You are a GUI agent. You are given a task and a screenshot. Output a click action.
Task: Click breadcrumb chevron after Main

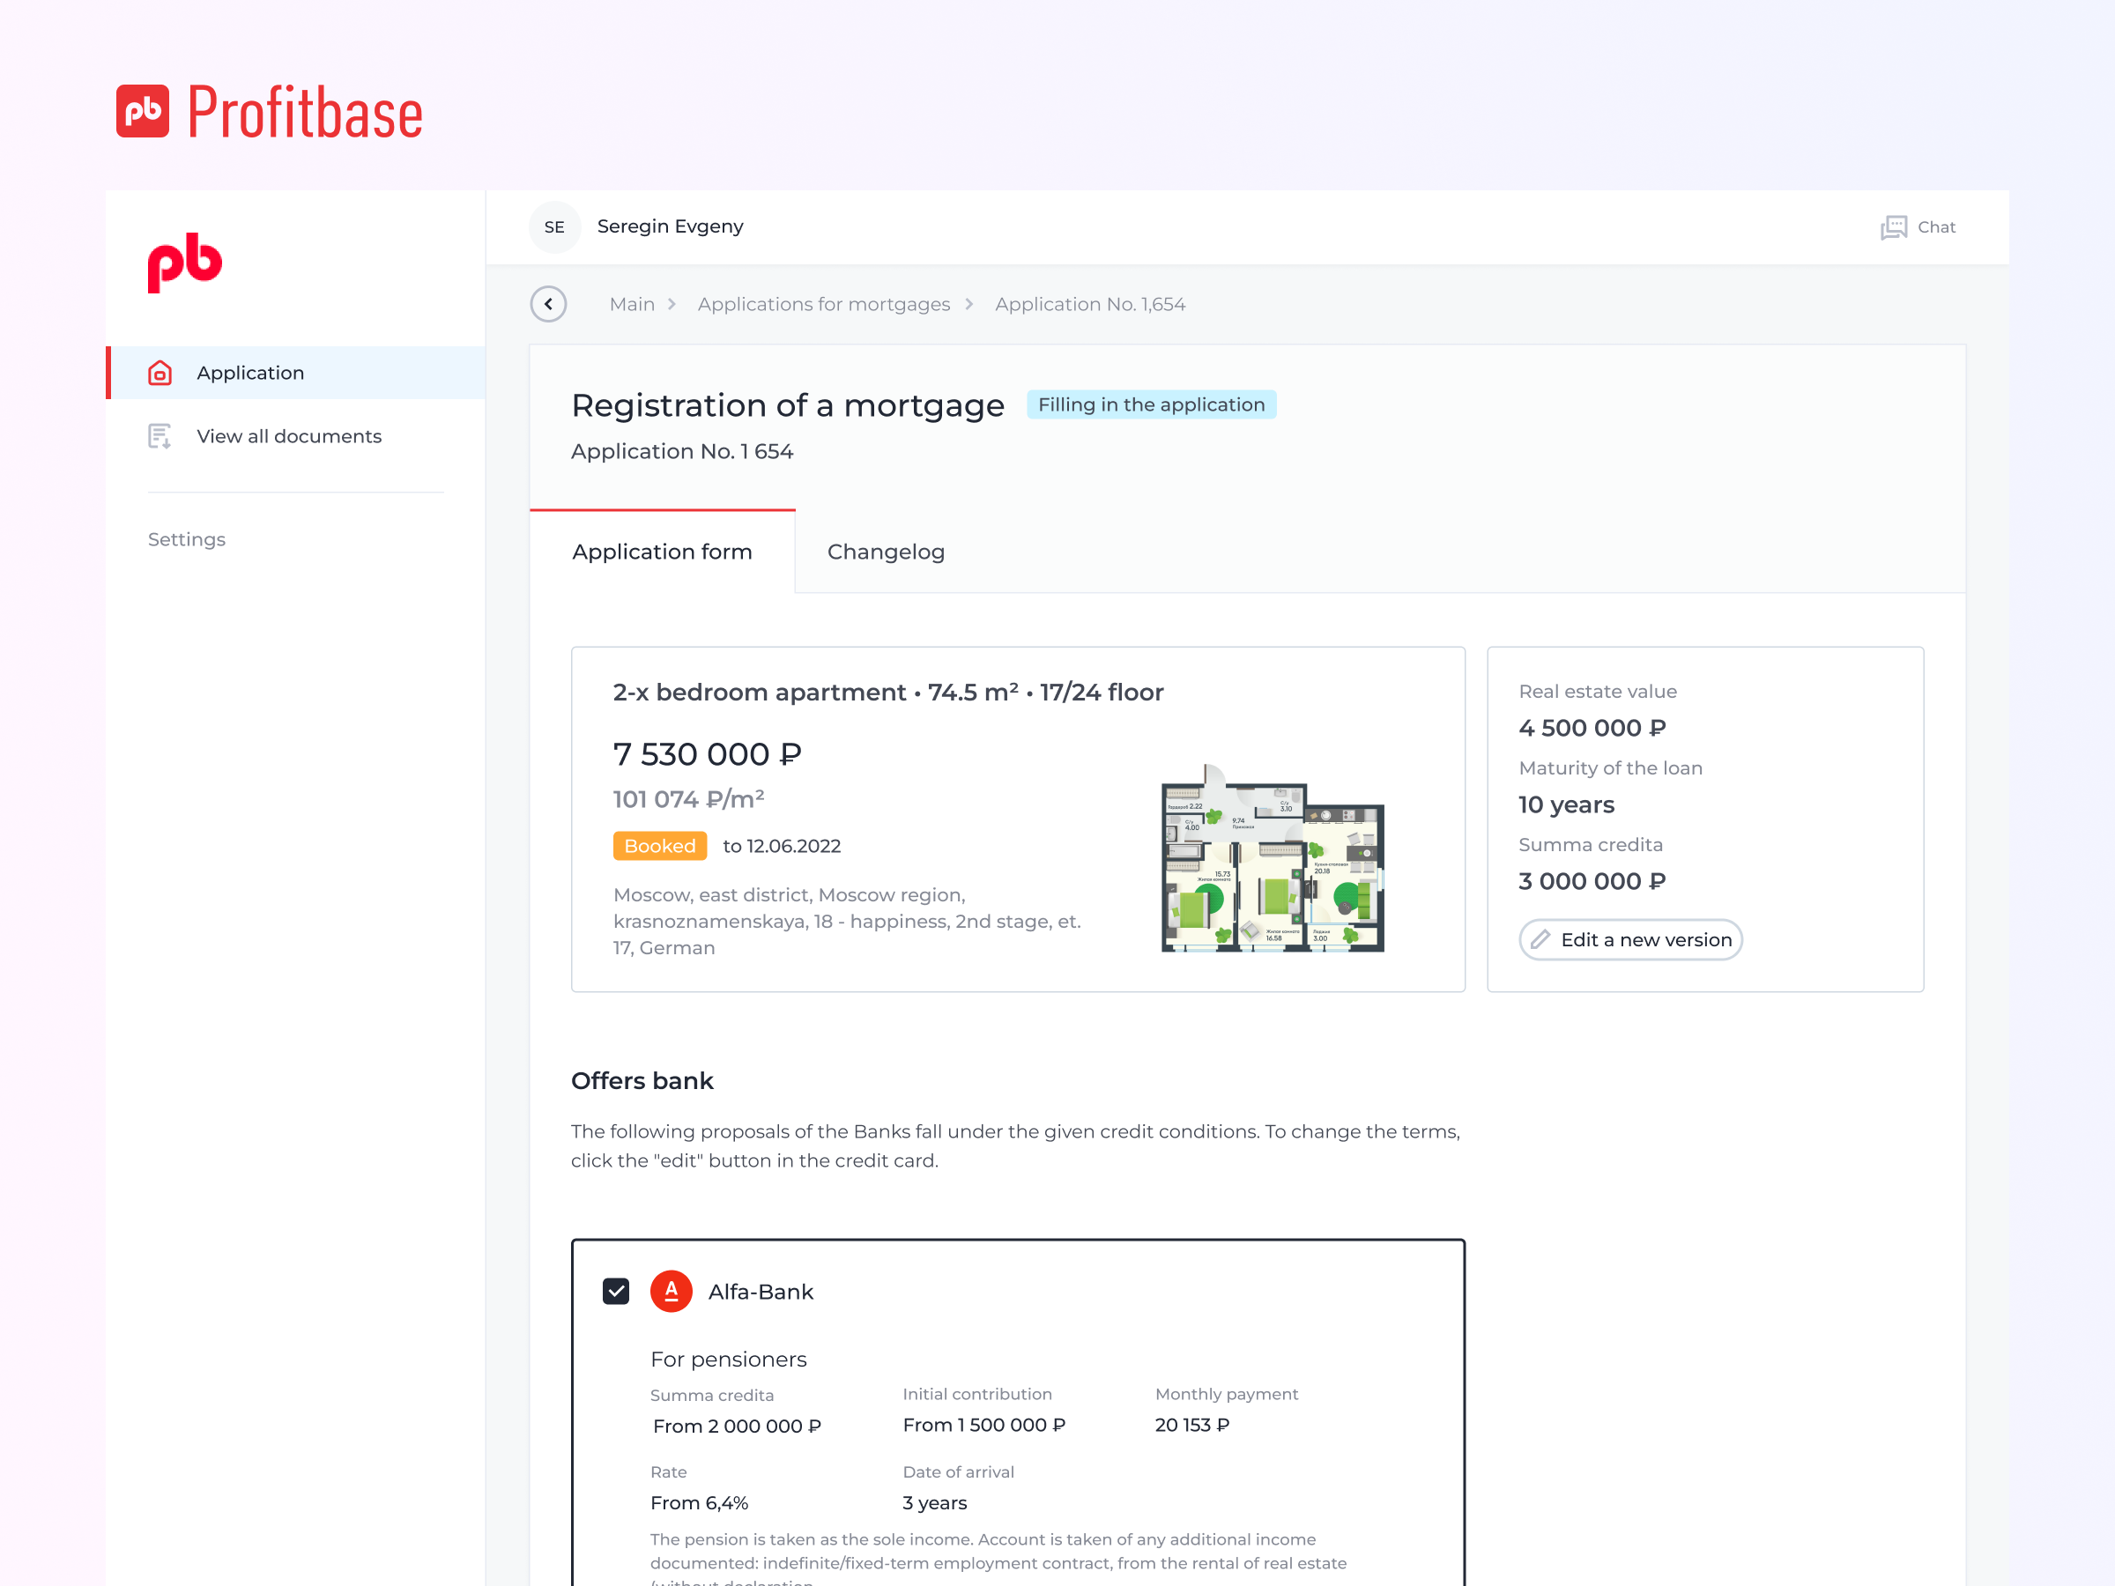(x=672, y=304)
